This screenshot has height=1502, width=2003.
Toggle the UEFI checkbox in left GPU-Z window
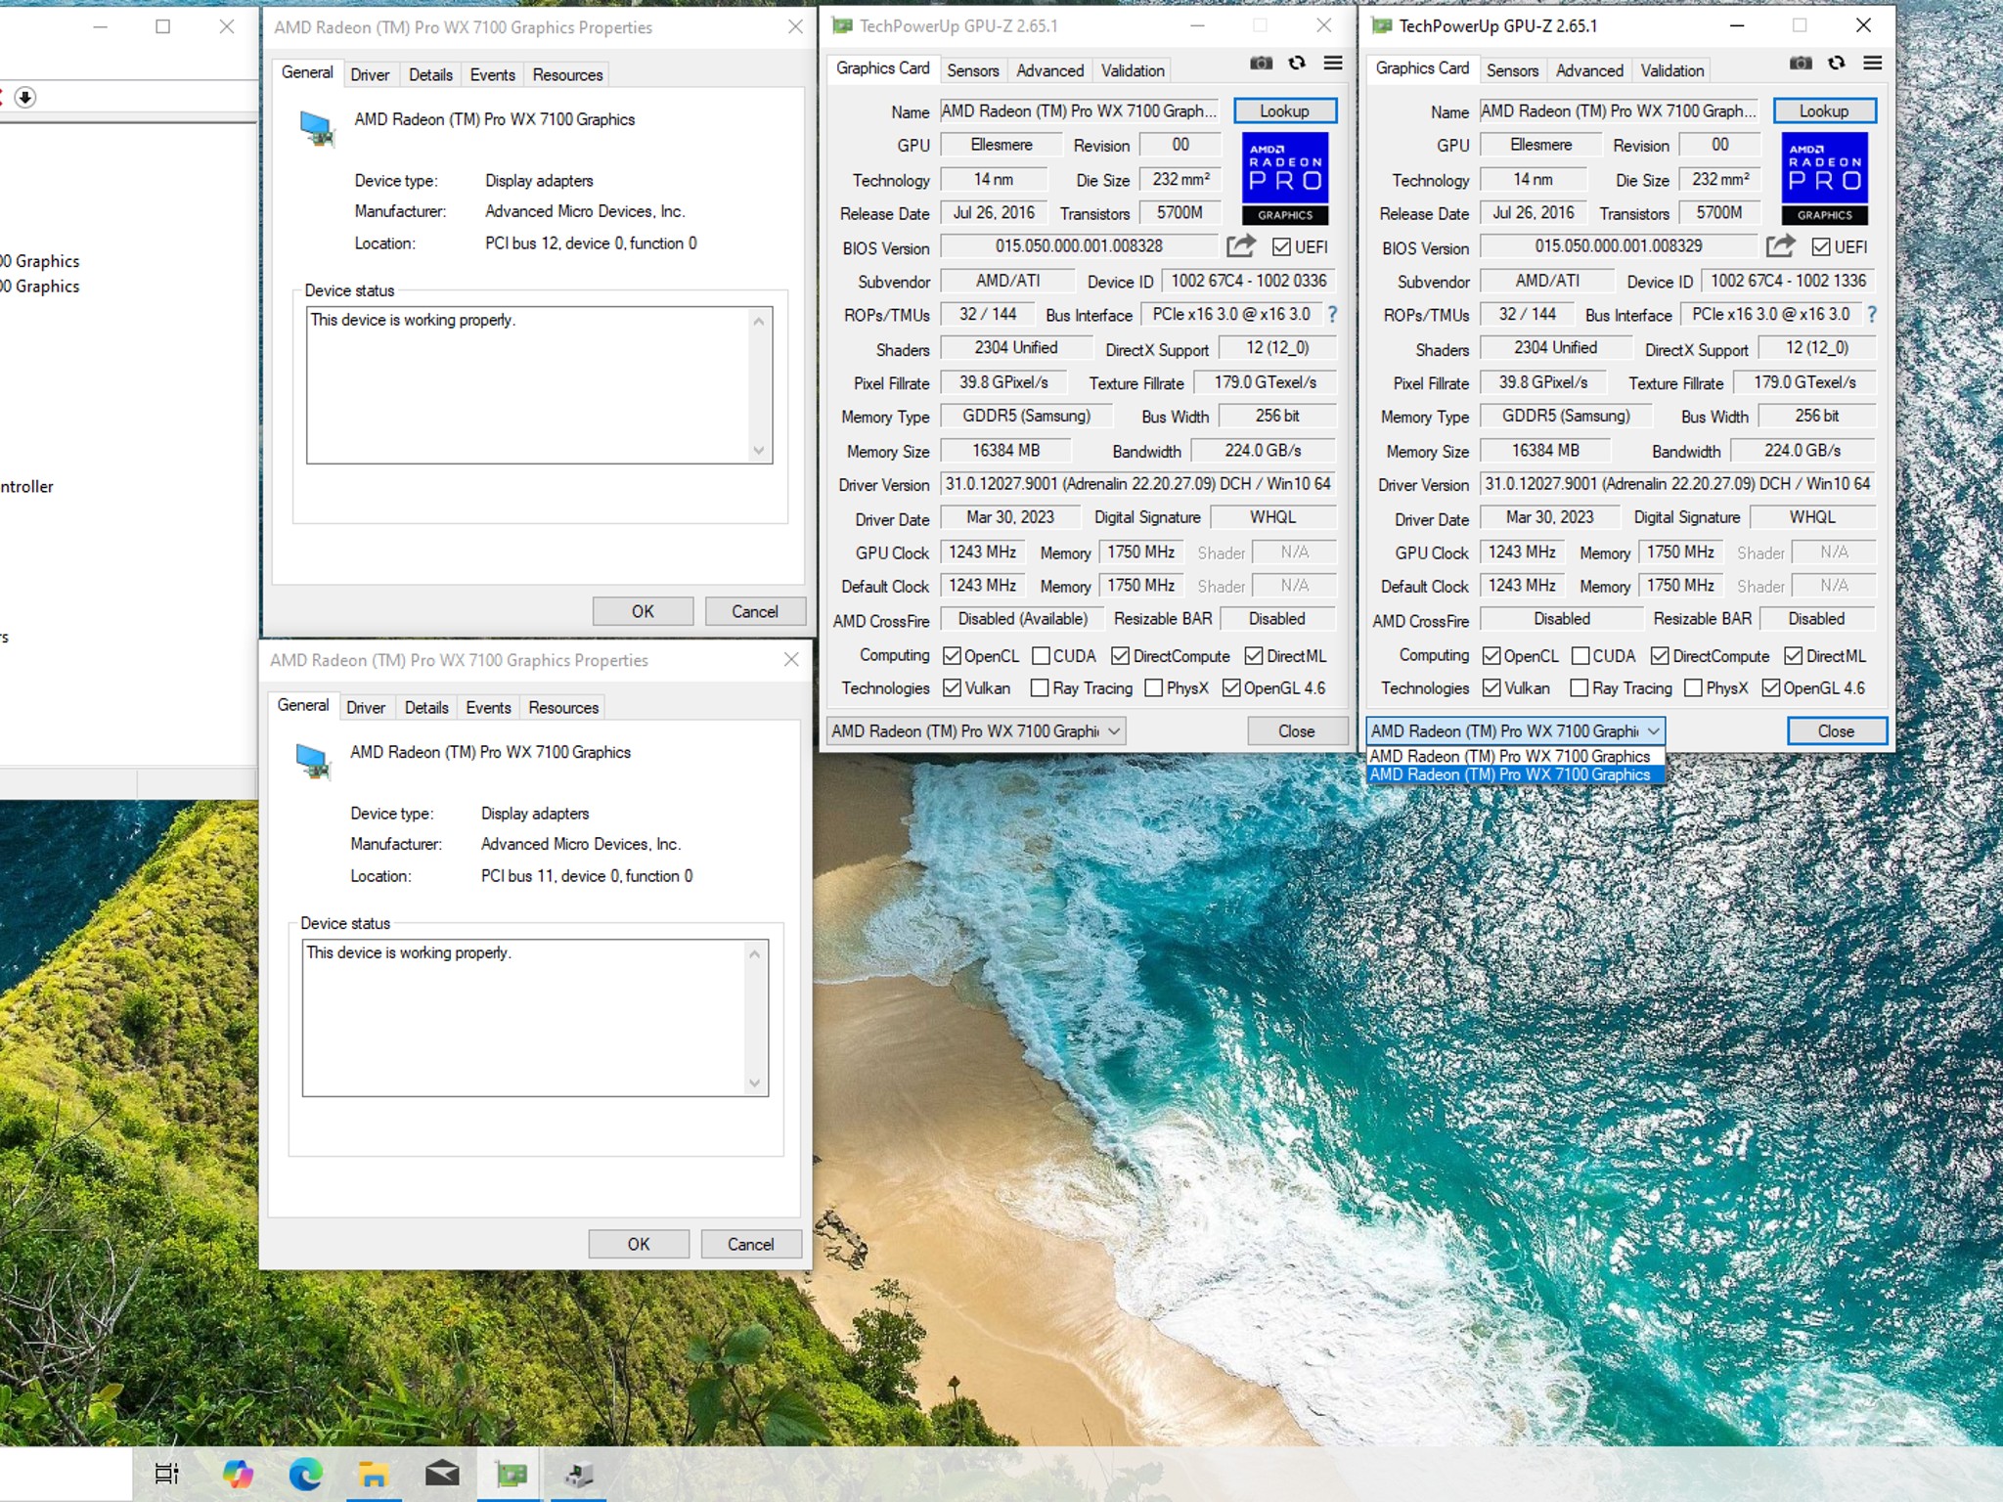click(x=1281, y=247)
